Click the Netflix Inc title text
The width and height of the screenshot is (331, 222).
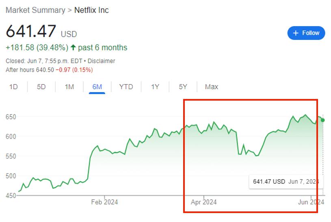click(x=91, y=10)
